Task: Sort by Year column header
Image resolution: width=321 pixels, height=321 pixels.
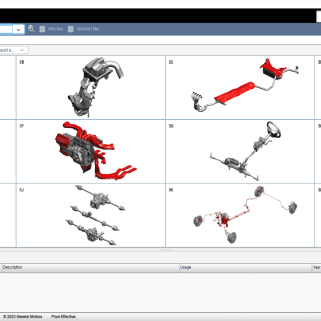Action: pyautogui.click(x=316, y=268)
